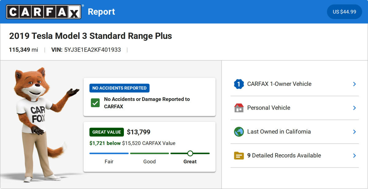Click the NO ACCIDENTS REPORTED badge
The height and width of the screenshot is (189, 368).
(x=119, y=88)
